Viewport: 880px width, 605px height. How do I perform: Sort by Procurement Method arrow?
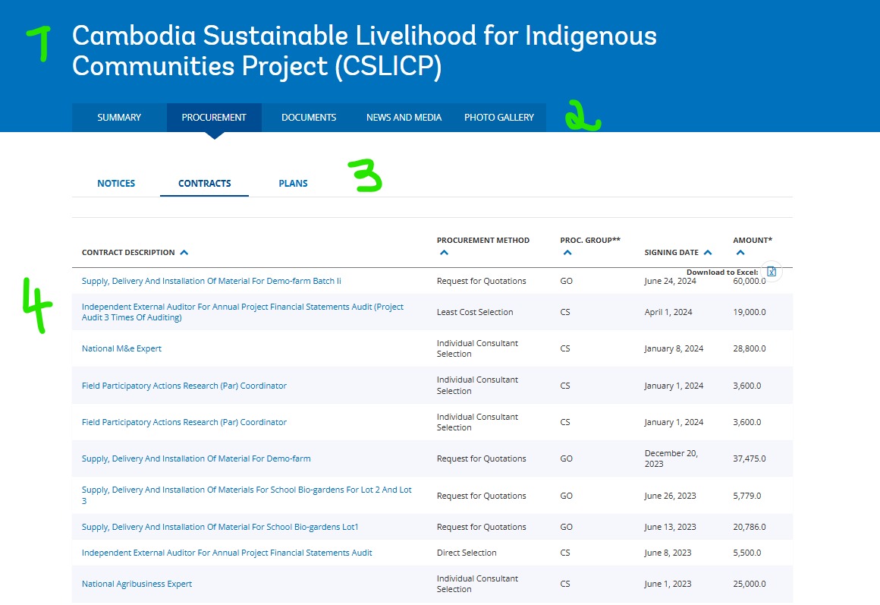click(x=445, y=253)
